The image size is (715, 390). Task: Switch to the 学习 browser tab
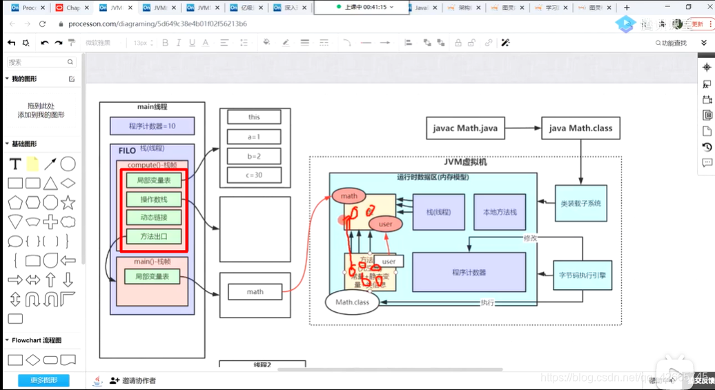[551, 8]
